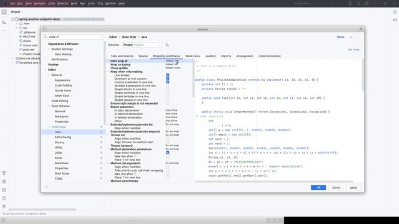Click the Apply button
399x224 pixels.
click(x=353, y=187)
